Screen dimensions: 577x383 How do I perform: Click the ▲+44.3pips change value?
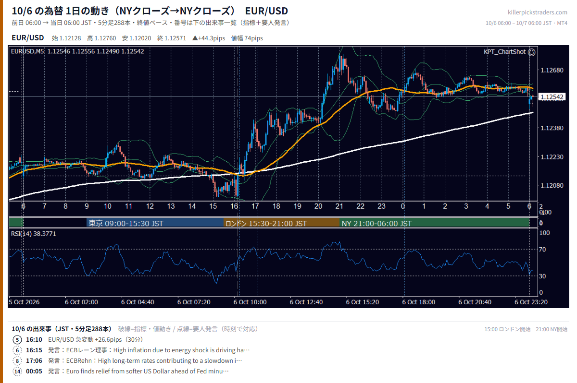209,38
